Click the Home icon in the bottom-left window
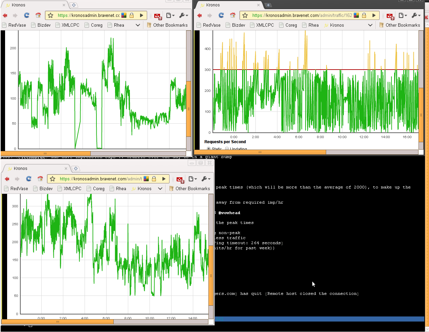This screenshot has height=332, width=429. pos(40,179)
